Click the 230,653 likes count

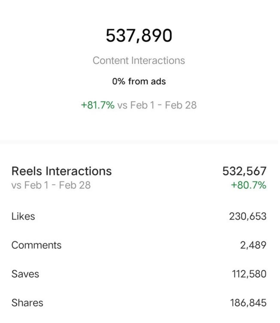[247, 216]
